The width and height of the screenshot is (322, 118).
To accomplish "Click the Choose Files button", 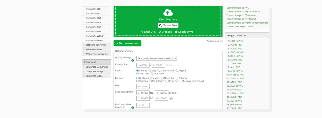I will point(168,25).
